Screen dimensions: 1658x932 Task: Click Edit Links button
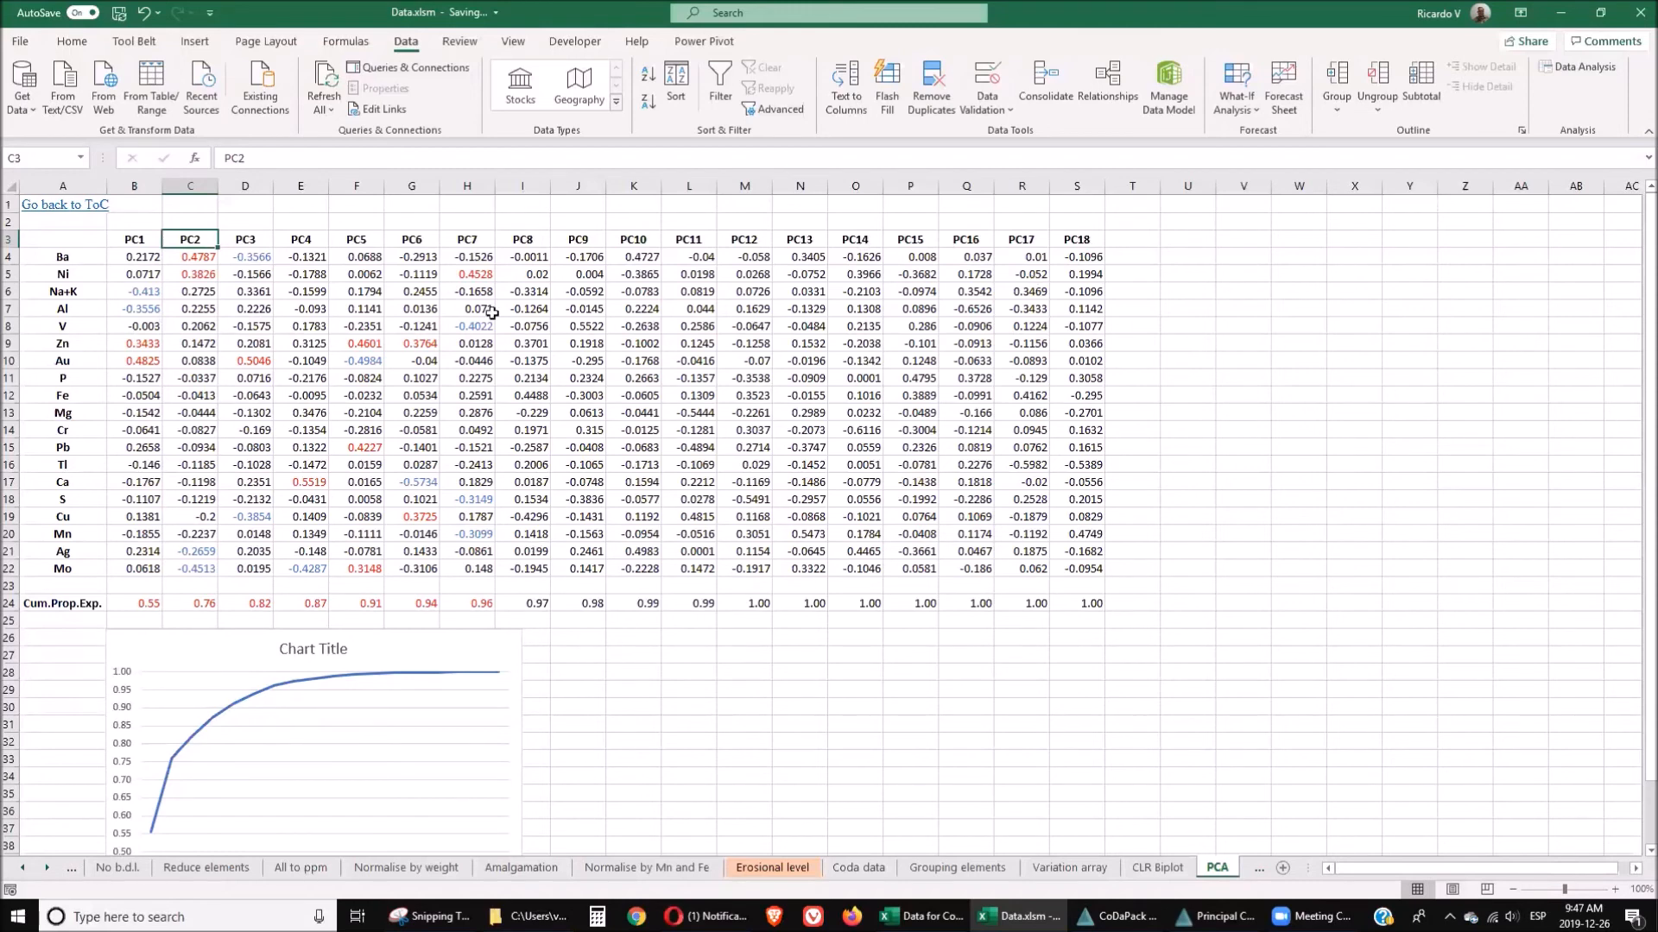(377, 109)
